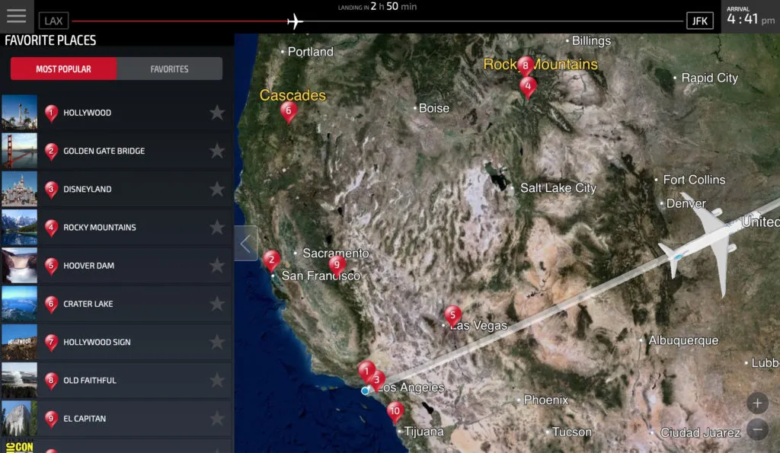Open the Tijuana area map pin

coord(395,411)
